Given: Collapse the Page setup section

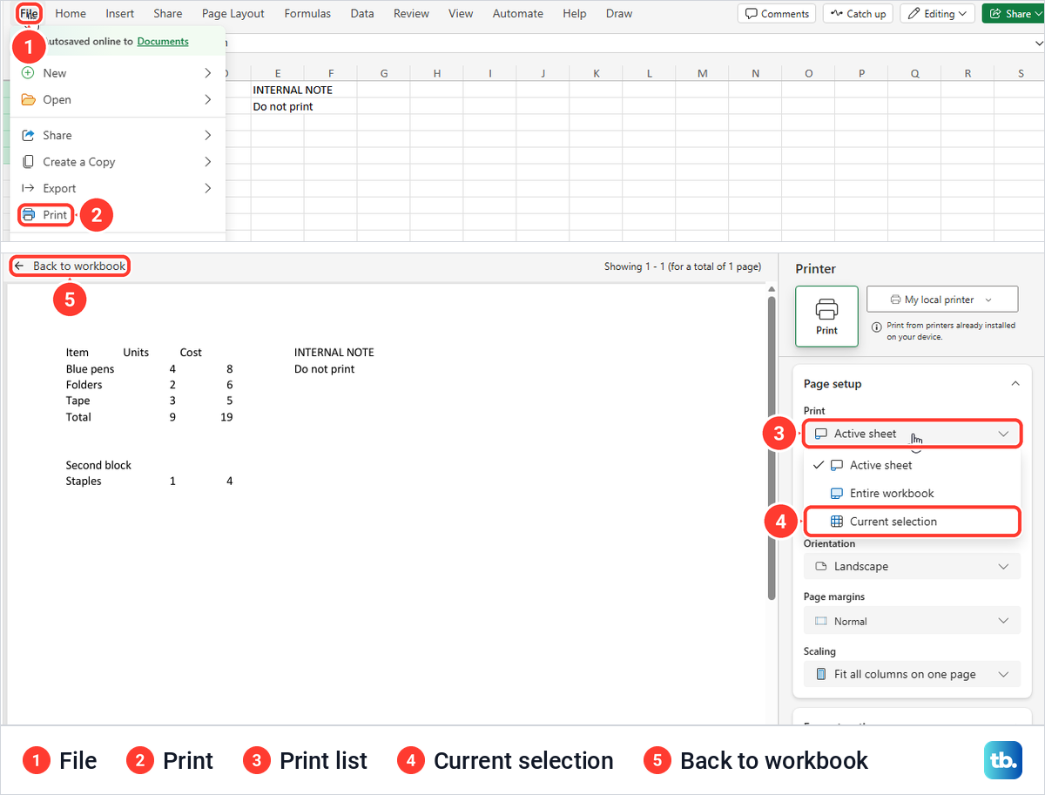Looking at the screenshot, I should pyautogui.click(x=1015, y=384).
